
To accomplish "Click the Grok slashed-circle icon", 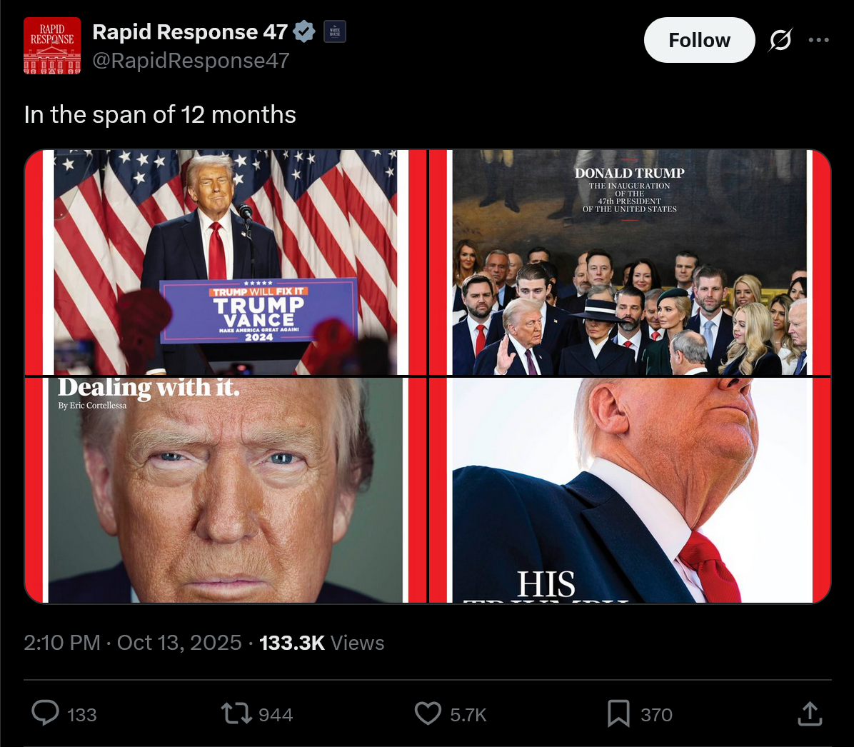I will 780,40.
